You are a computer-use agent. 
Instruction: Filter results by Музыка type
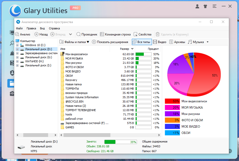point(196,42)
